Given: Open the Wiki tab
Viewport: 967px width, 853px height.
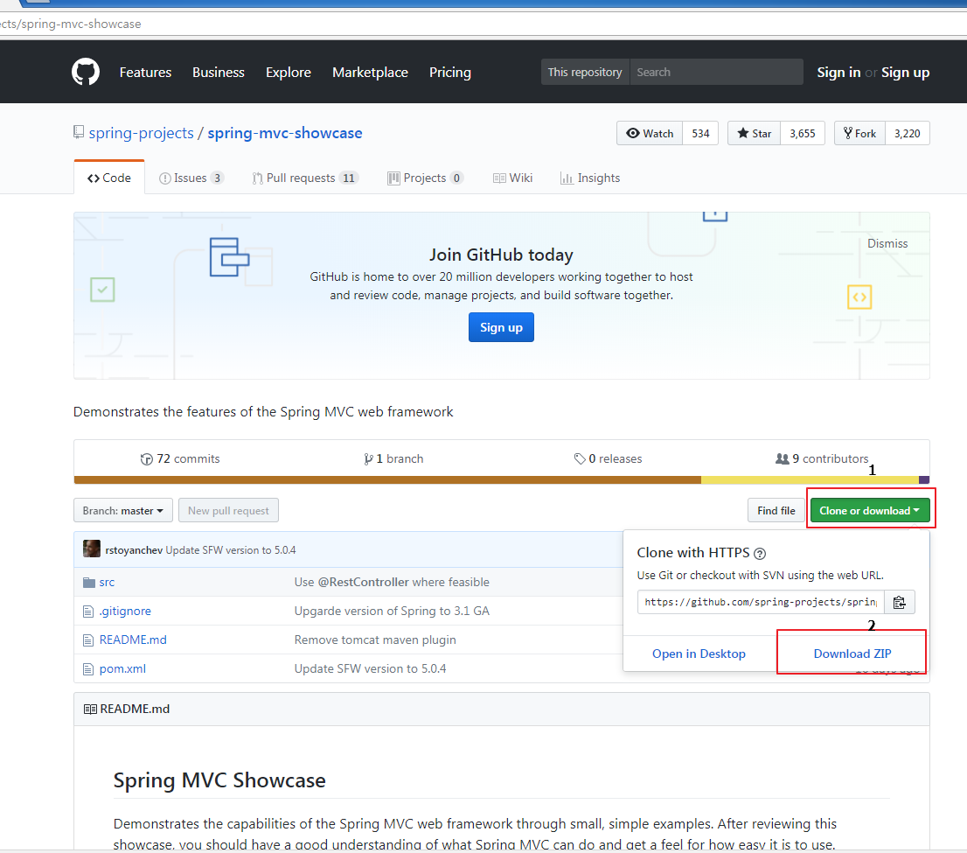Looking at the screenshot, I should click(512, 178).
